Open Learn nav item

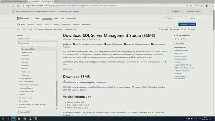[56, 18]
